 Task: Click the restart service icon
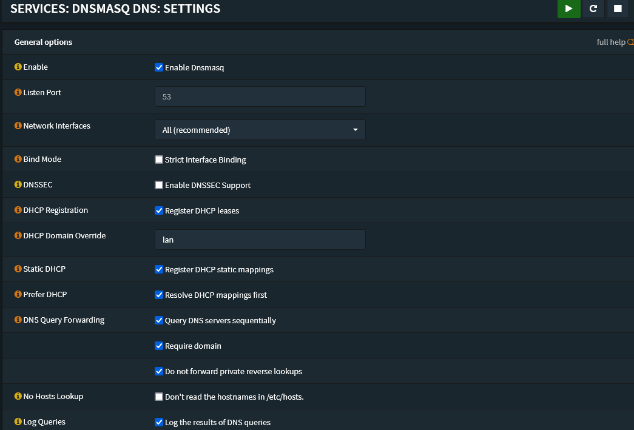(x=593, y=8)
